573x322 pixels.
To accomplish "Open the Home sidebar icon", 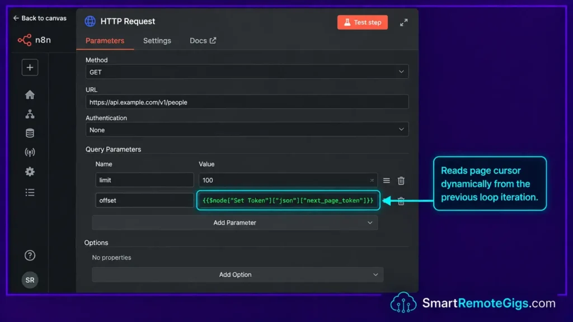I will (30, 94).
